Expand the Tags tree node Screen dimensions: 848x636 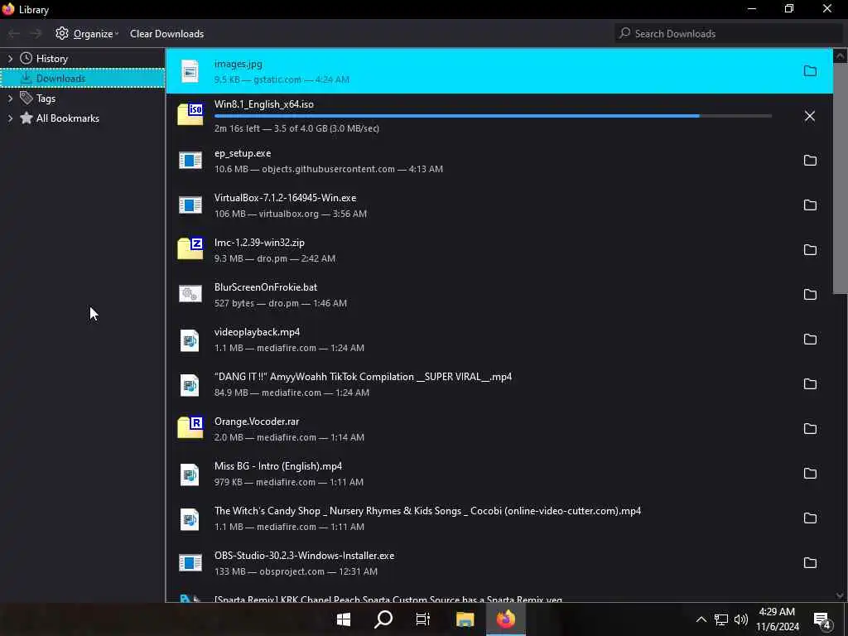coord(10,99)
